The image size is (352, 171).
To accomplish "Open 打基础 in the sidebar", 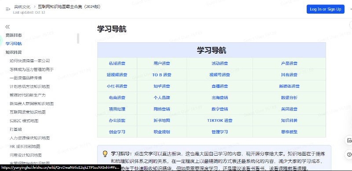I will 16,129.
